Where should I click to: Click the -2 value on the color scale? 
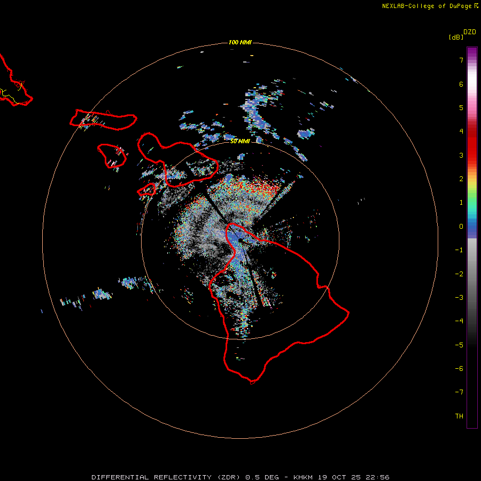coord(459,274)
